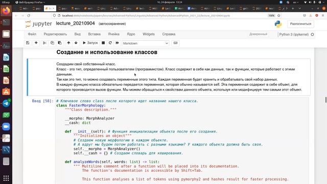Open Terminal from the dock
Screen dimensions: 327x184
tap(6, 22)
